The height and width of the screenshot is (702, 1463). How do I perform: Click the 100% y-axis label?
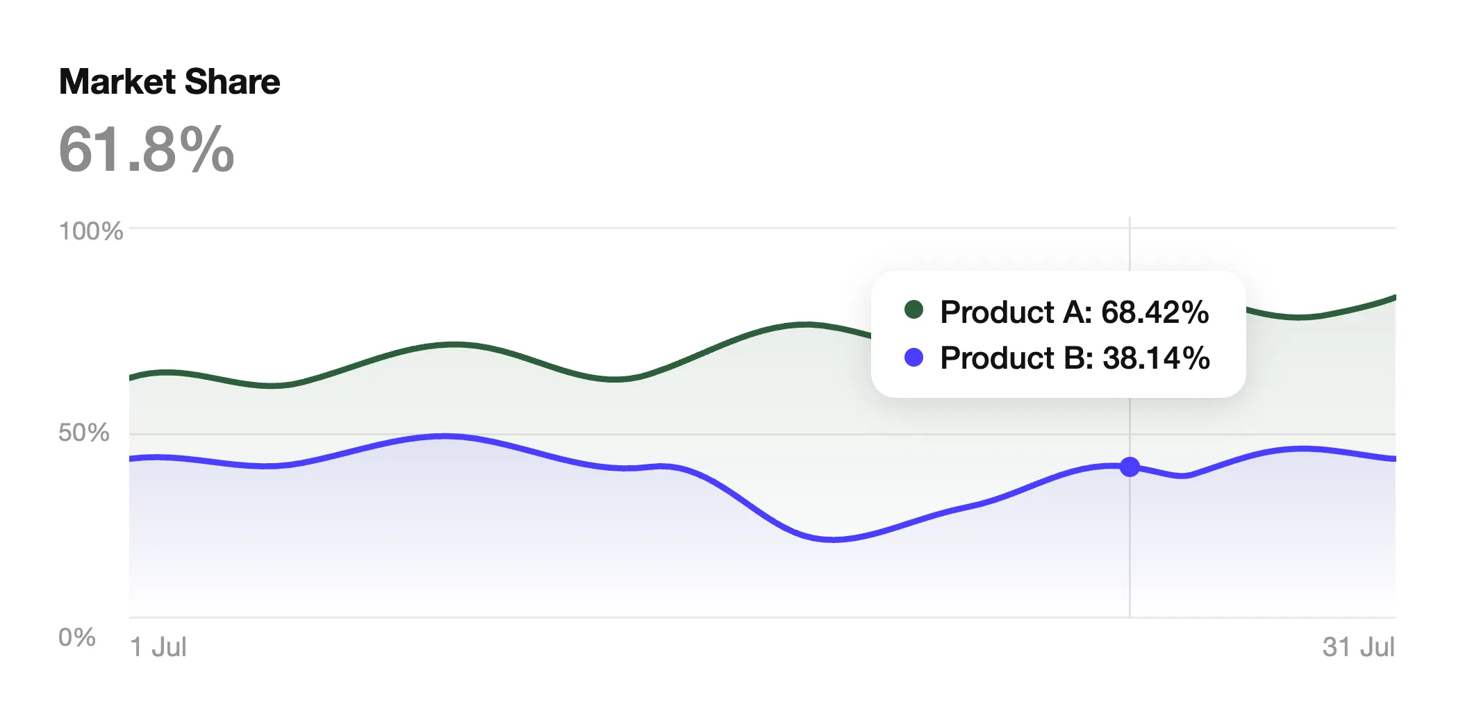[91, 231]
